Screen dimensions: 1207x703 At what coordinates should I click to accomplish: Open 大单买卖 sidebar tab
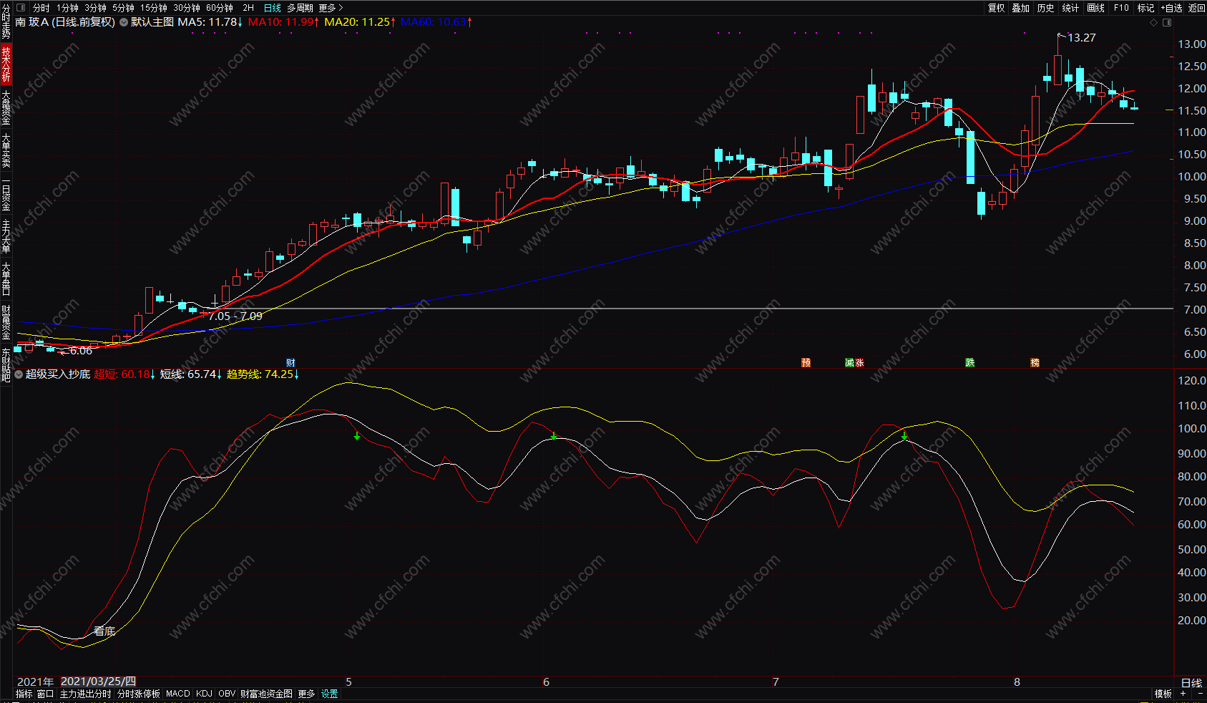coord(6,150)
